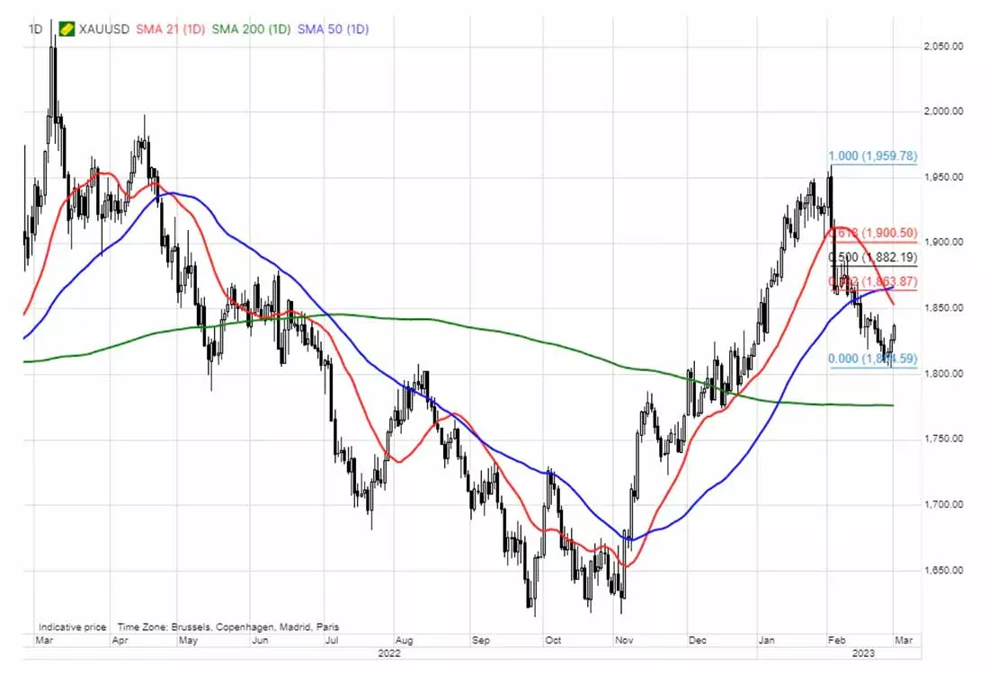
Task: Click the Time Zone setting text
Action: pyautogui.click(x=228, y=627)
